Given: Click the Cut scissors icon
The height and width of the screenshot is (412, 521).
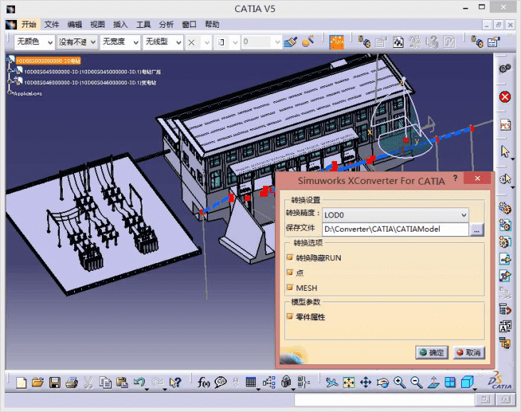Looking at the screenshot, I should coord(88,383).
